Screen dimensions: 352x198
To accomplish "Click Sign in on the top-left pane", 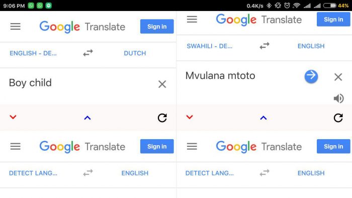I will point(157,27).
